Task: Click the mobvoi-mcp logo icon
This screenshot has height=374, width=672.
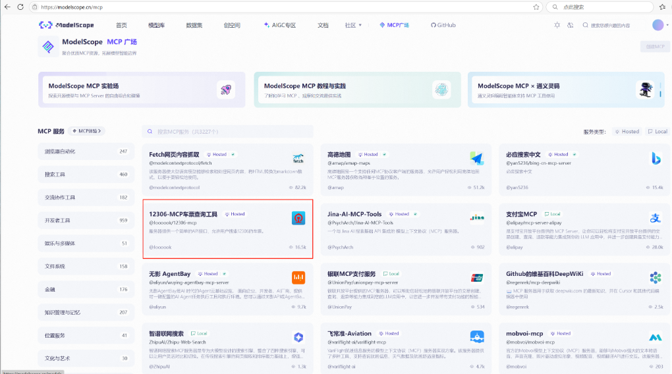Action: coord(656,338)
